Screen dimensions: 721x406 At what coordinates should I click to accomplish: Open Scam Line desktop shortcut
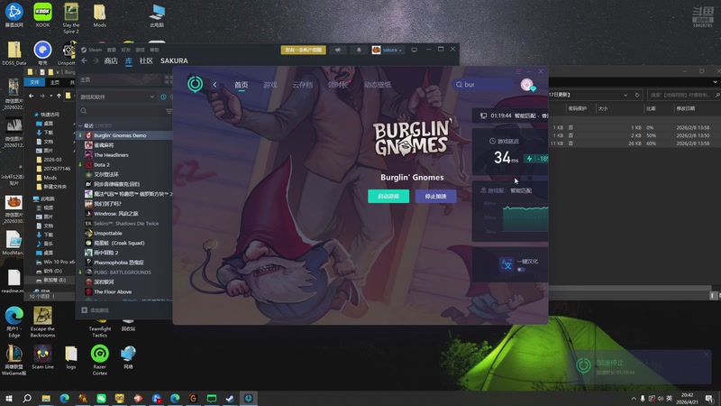[42, 357]
